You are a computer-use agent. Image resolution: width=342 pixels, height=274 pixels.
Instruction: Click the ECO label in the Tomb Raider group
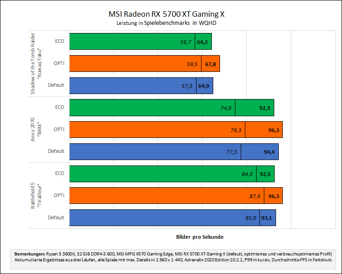[60, 41]
